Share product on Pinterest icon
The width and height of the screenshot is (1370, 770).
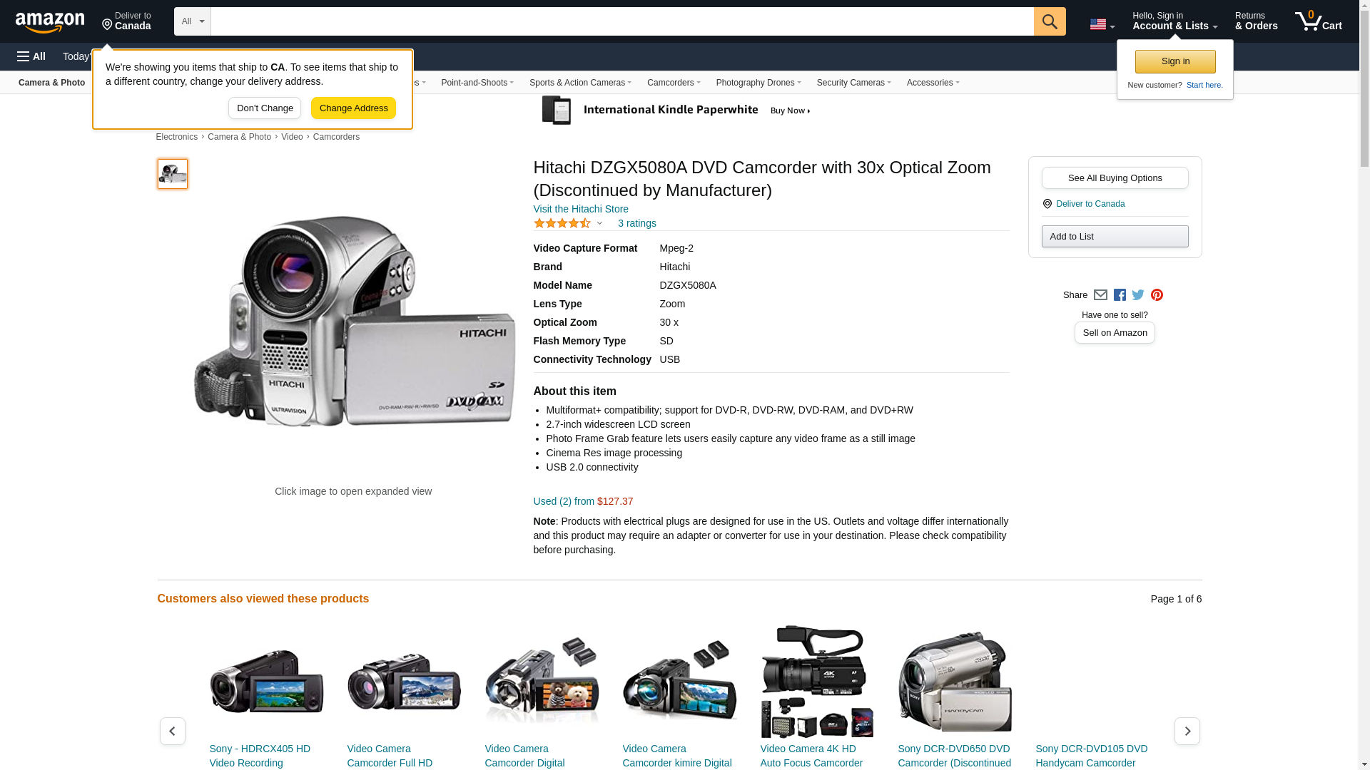pos(1157,295)
